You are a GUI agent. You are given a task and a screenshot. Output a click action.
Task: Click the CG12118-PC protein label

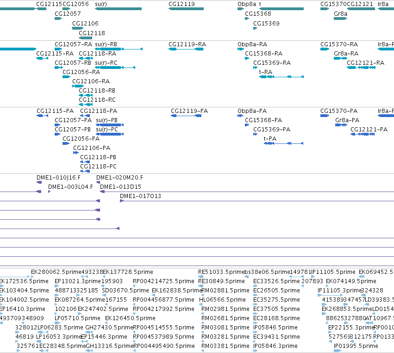point(98,167)
